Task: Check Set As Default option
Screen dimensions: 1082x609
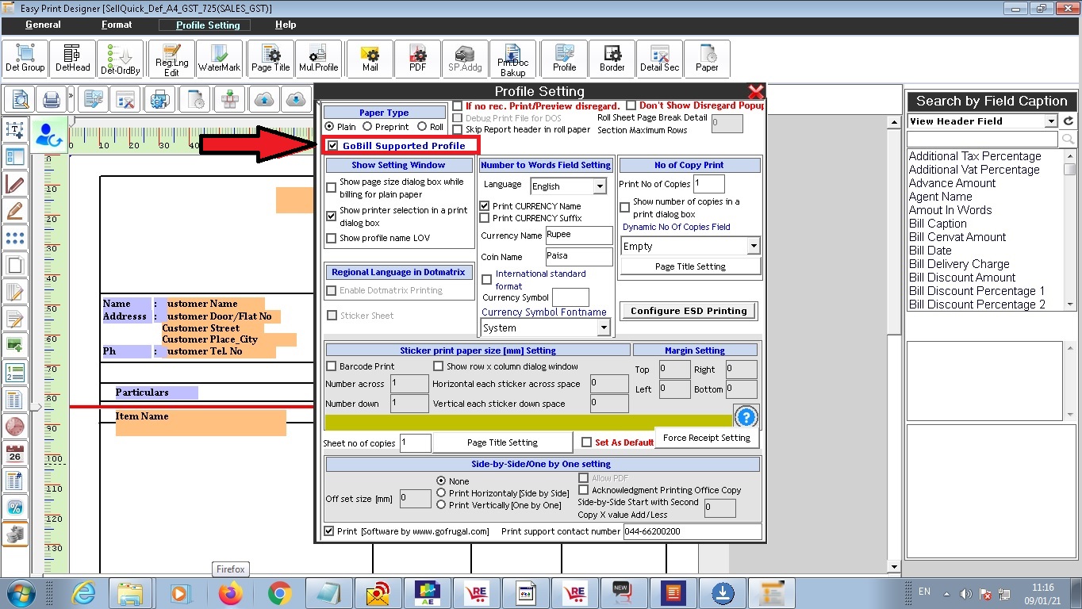Action: [587, 442]
